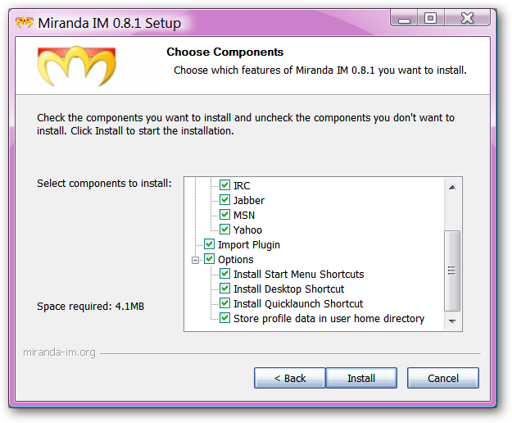
Task: Uncheck the Jabber protocol checkbox
Action: point(224,200)
